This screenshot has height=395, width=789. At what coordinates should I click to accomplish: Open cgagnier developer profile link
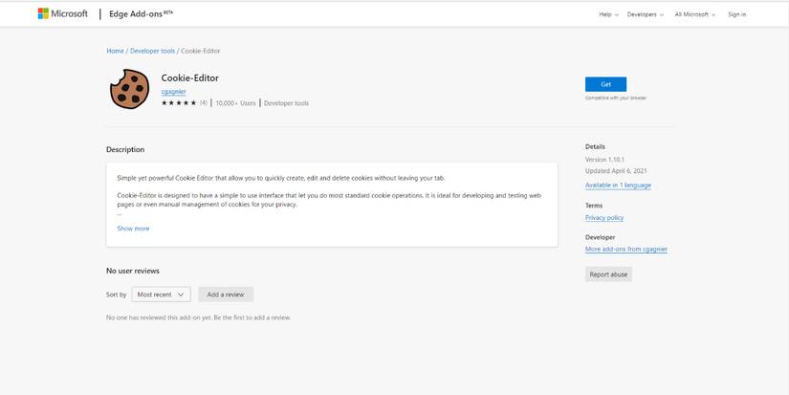173,91
